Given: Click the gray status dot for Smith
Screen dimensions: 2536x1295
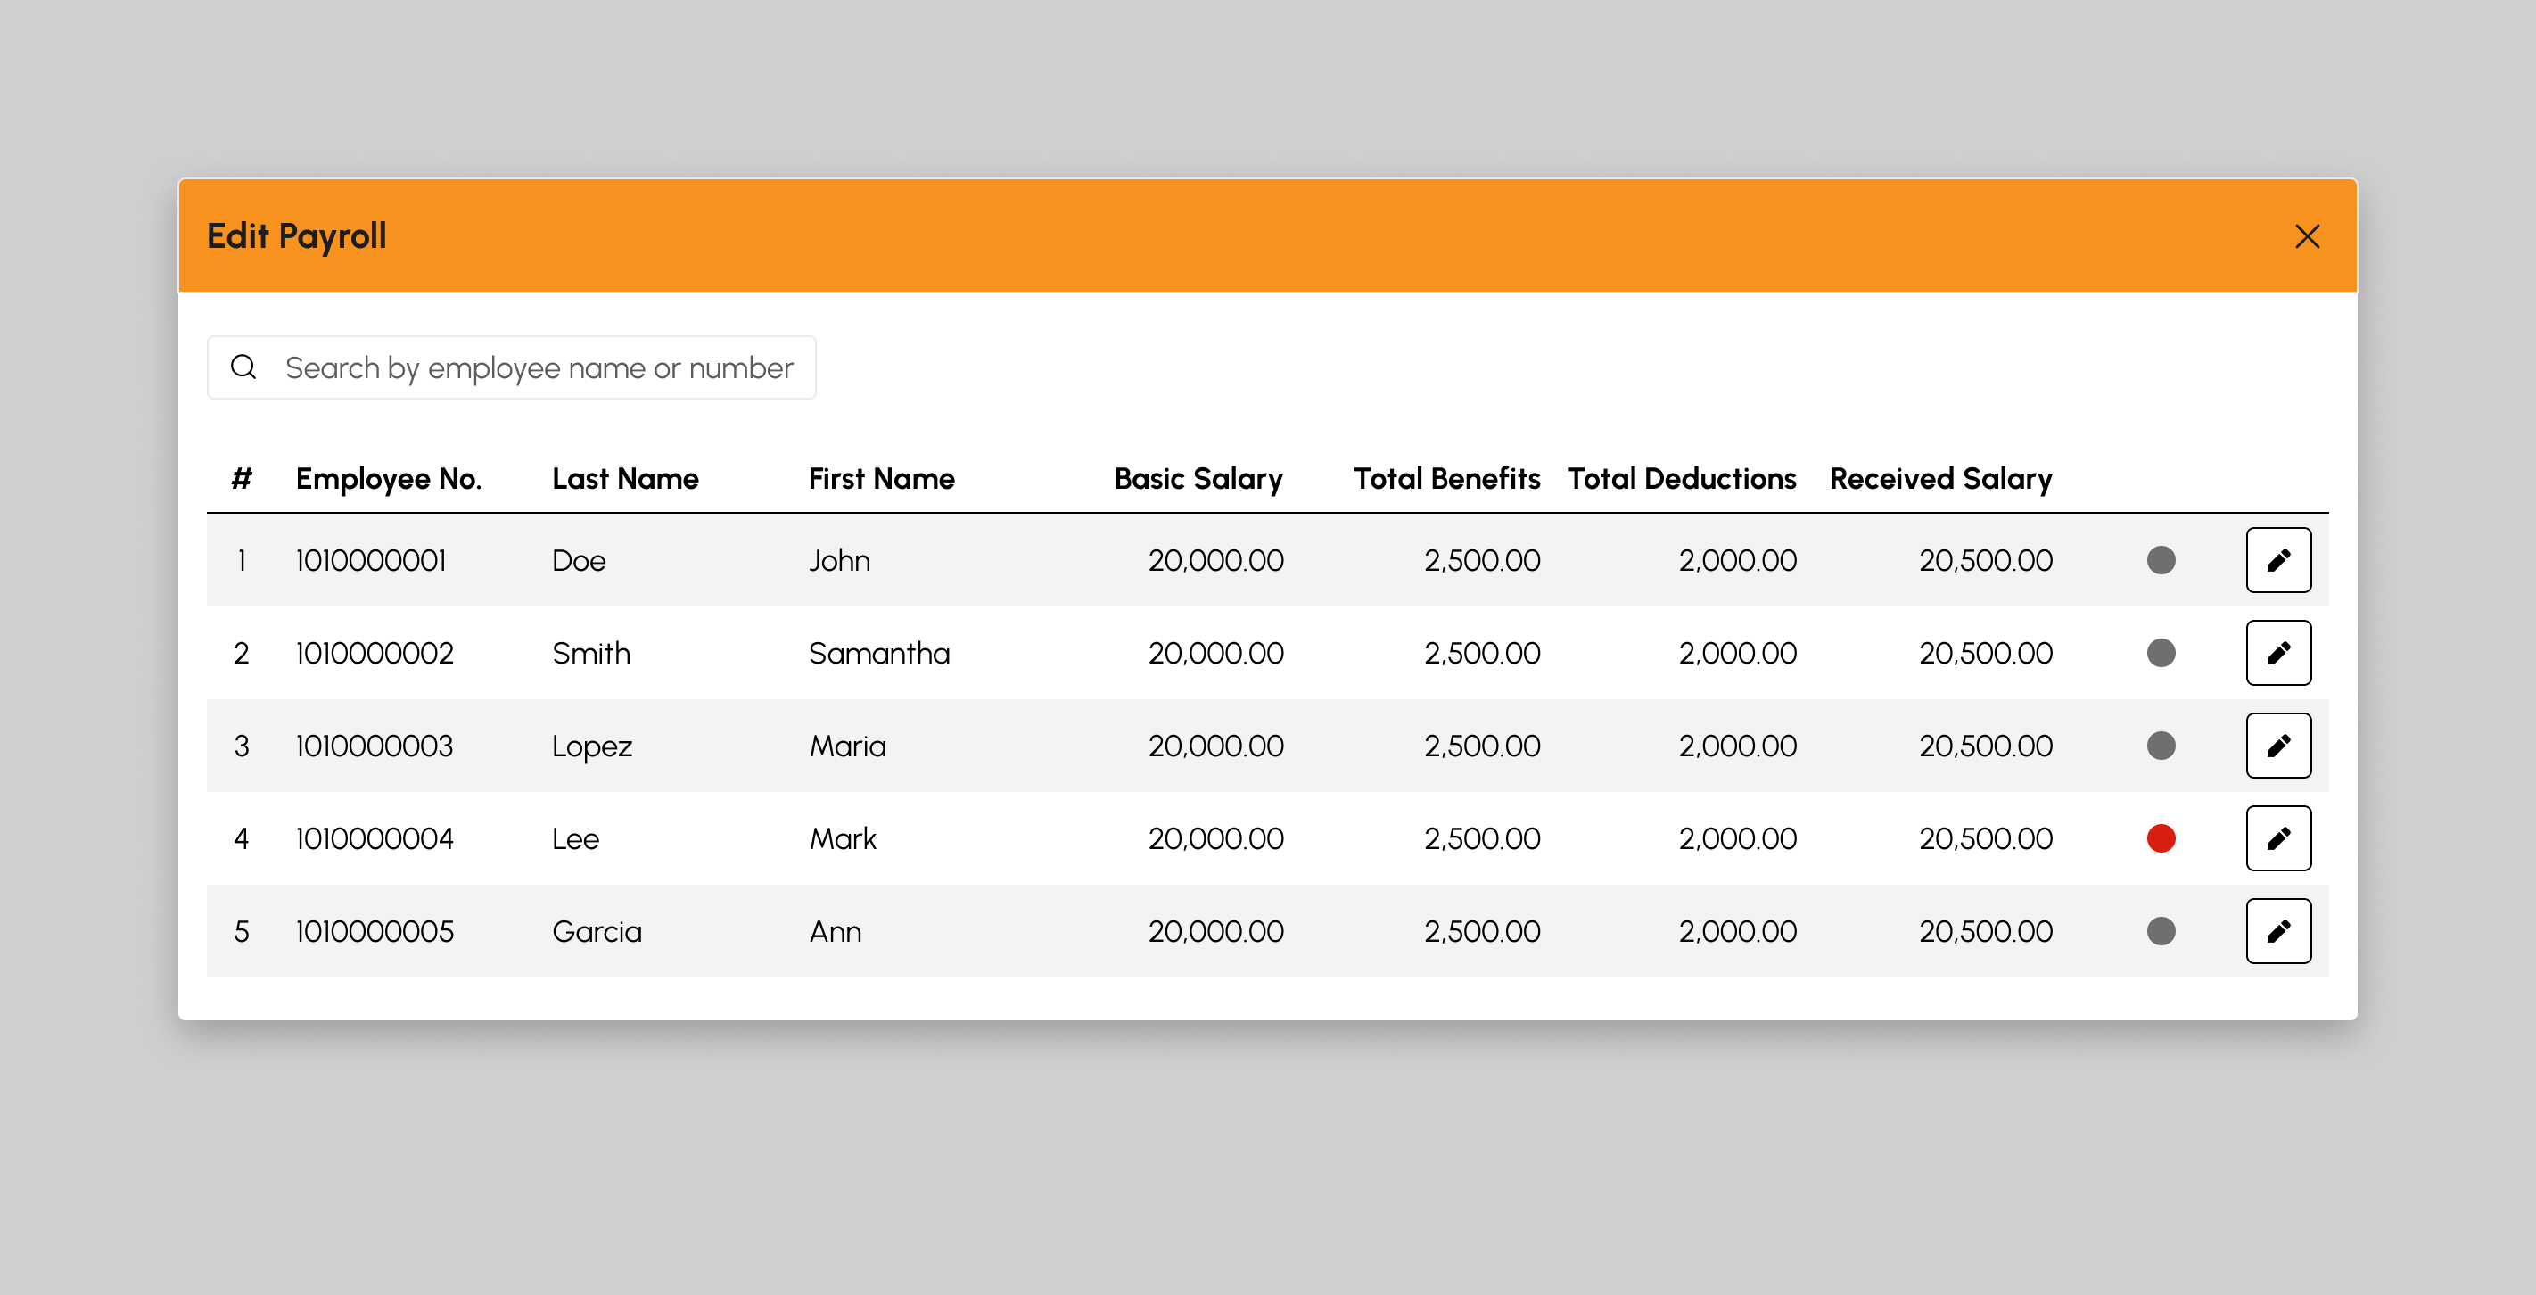Looking at the screenshot, I should tap(2161, 653).
